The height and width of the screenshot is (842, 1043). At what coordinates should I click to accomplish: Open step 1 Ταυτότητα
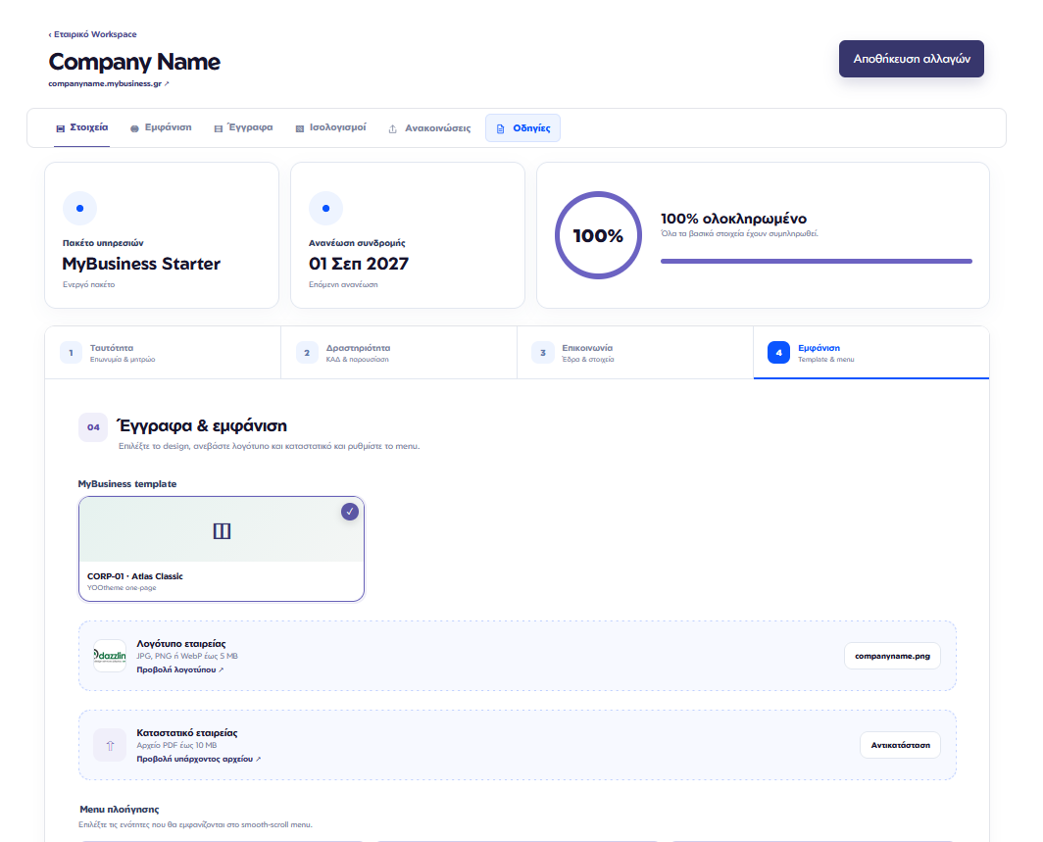163,353
